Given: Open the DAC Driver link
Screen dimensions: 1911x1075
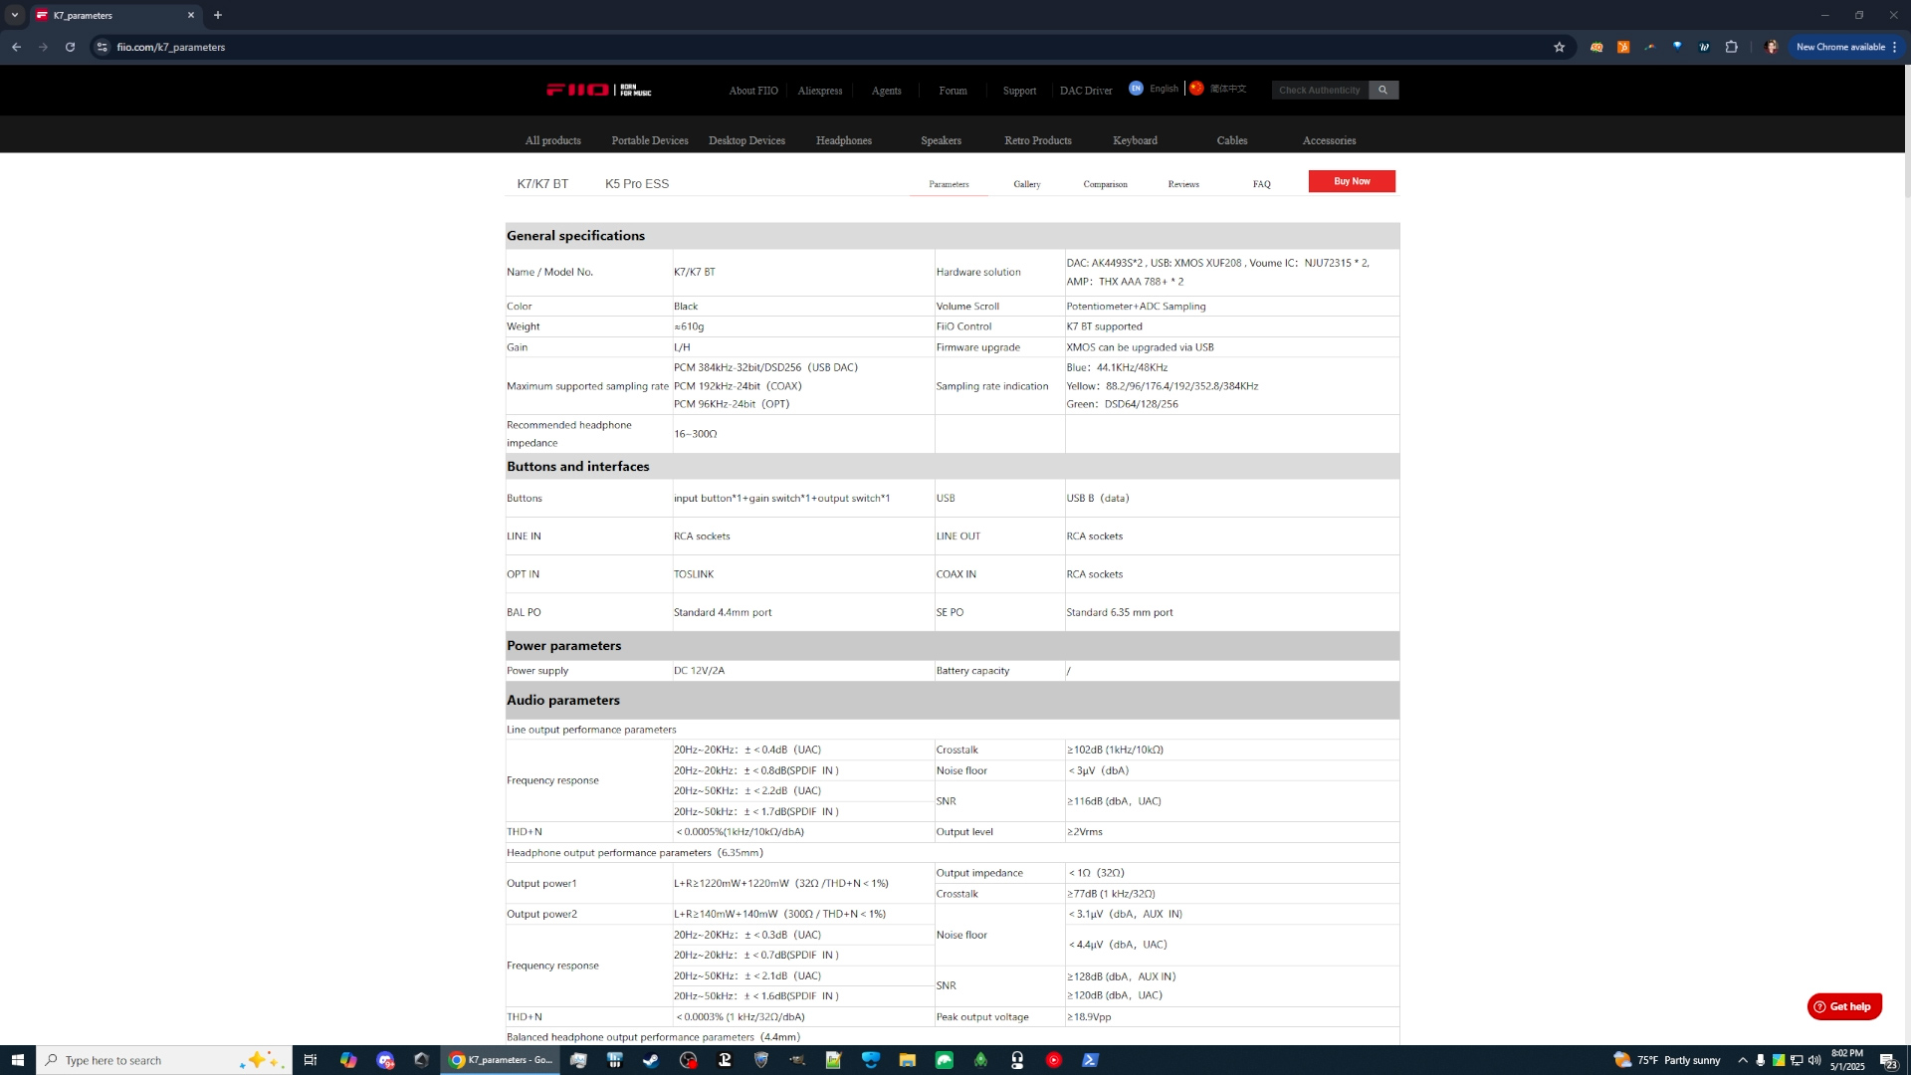Looking at the screenshot, I should [x=1086, y=91].
